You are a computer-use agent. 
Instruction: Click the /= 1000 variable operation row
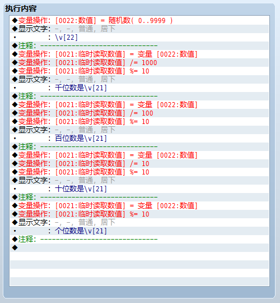coord(139,63)
